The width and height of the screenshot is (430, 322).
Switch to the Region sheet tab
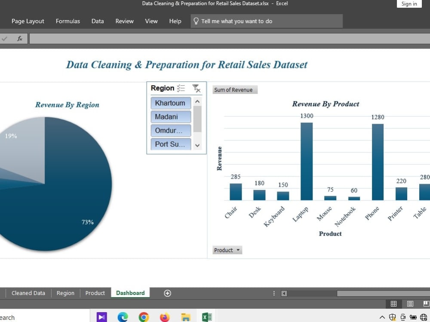[65, 293]
